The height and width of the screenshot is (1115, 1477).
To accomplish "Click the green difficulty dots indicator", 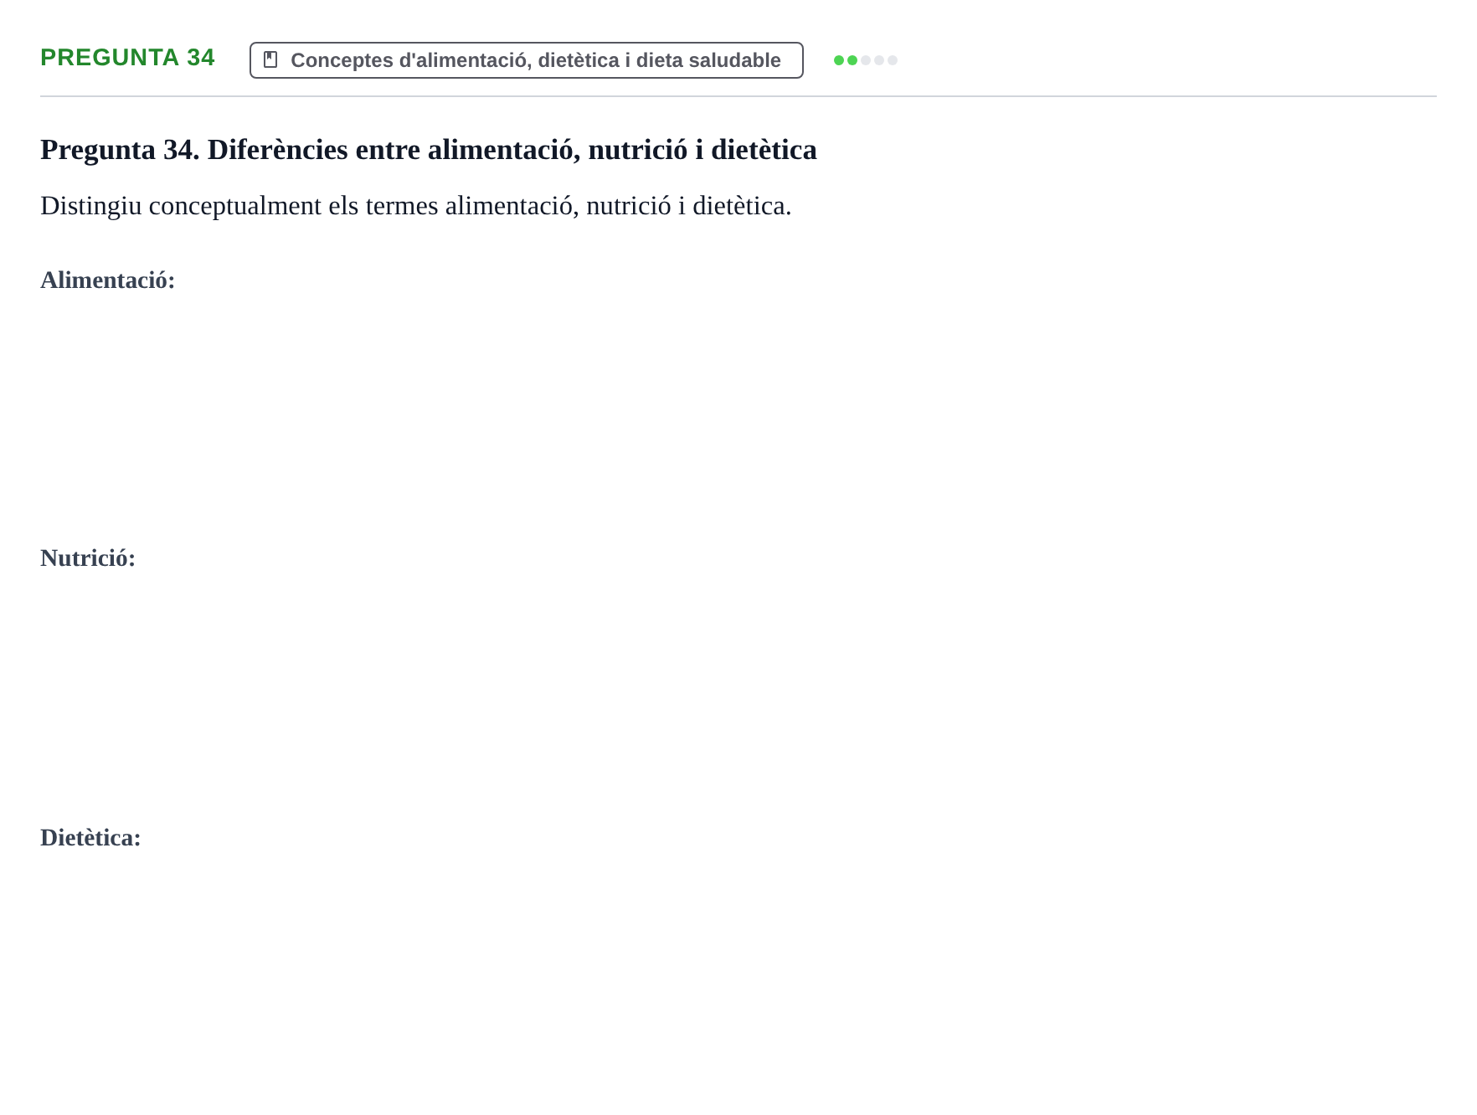I will [x=865, y=60].
